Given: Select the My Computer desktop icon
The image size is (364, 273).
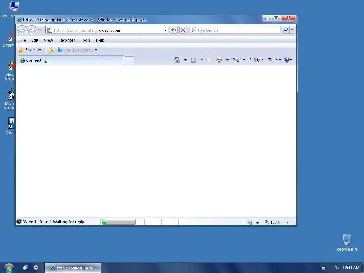Looking at the screenshot, I should click(9, 9).
